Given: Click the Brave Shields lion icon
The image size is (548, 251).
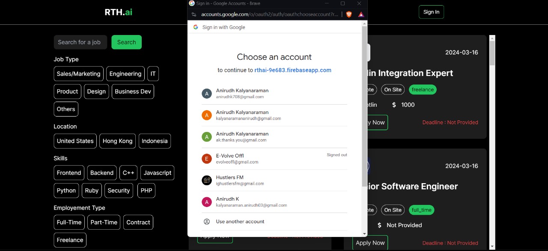Looking at the screenshot, I should [349, 14].
